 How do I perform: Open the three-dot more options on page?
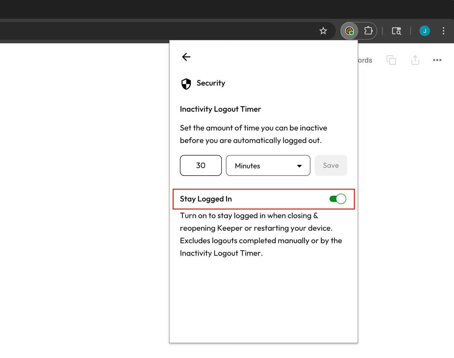437,60
